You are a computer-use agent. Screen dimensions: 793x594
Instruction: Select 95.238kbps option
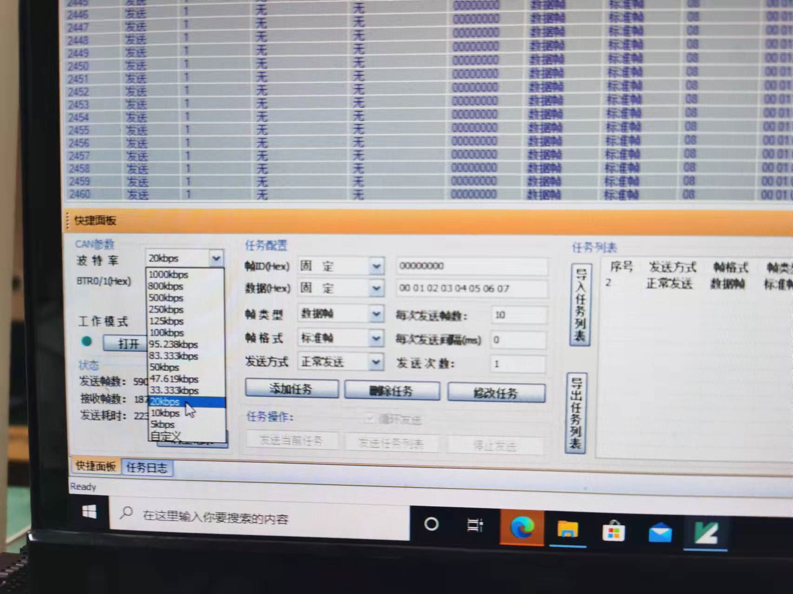click(186, 344)
